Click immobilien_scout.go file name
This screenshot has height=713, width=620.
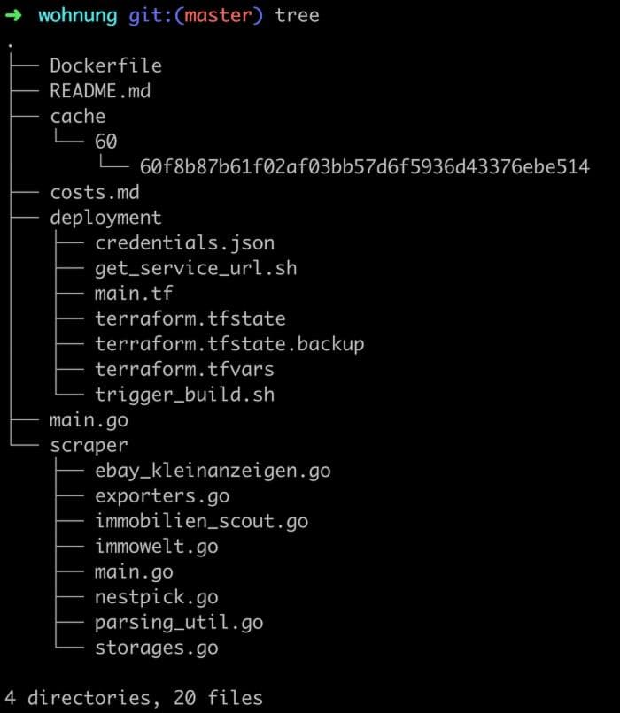201,521
